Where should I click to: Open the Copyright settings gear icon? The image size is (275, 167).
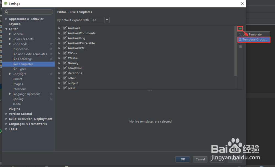point(51,74)
